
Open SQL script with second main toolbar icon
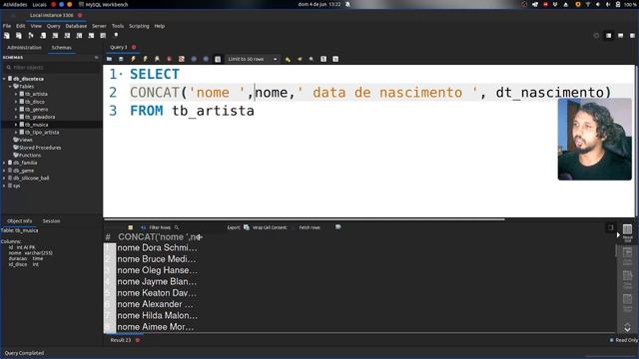click(x=19, y=36)
